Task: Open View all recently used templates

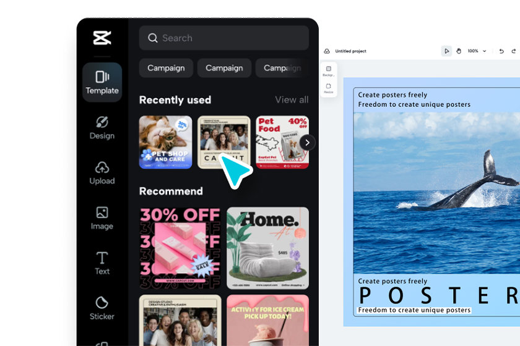Action: pyautogui.click(x=292, y=99)
